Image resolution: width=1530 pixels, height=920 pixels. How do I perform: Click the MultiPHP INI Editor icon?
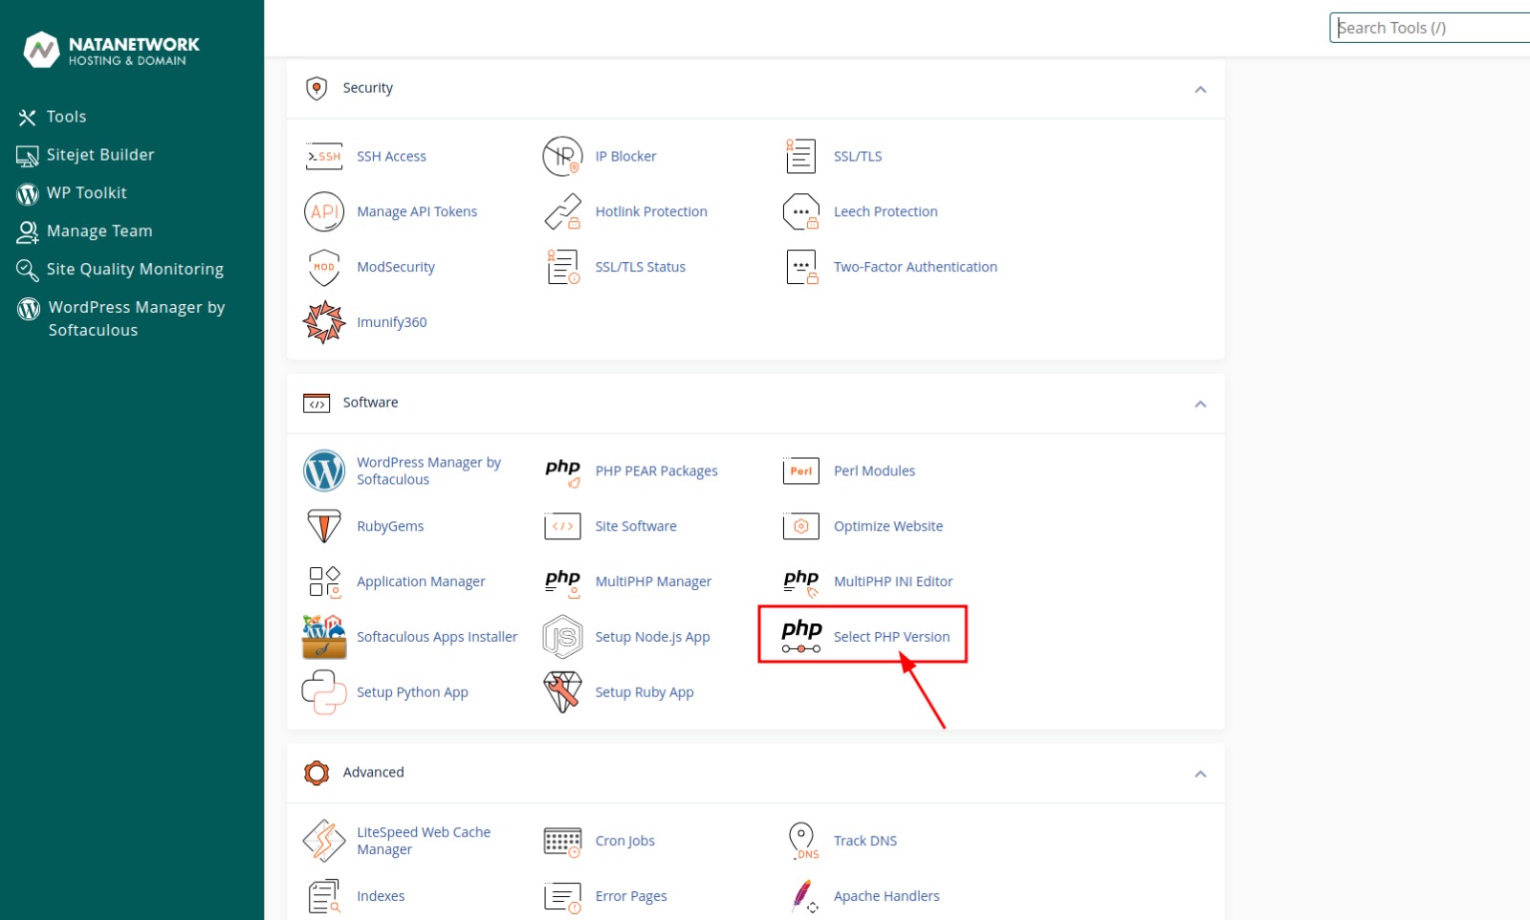(800, 581)
